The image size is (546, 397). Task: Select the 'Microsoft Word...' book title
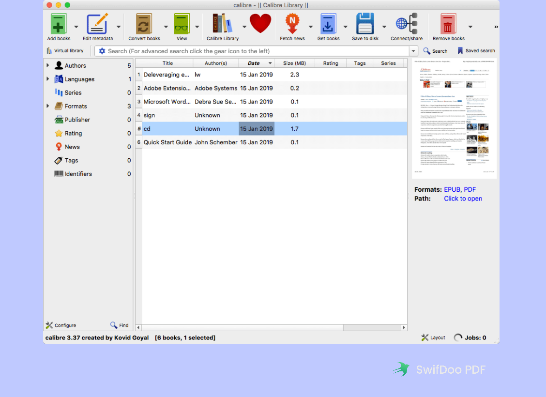167,102
